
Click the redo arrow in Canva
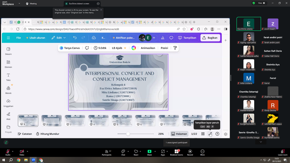(83, 38)
